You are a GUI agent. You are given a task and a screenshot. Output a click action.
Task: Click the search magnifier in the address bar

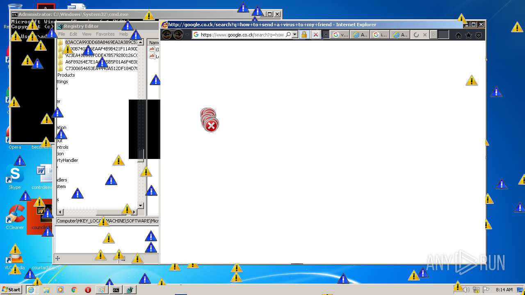click(288, 35)
